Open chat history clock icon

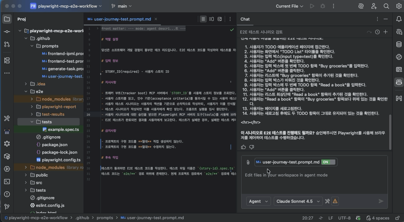tap(377, 32)
